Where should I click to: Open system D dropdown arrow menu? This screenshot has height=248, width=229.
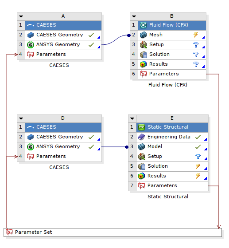tap(21, 118)
